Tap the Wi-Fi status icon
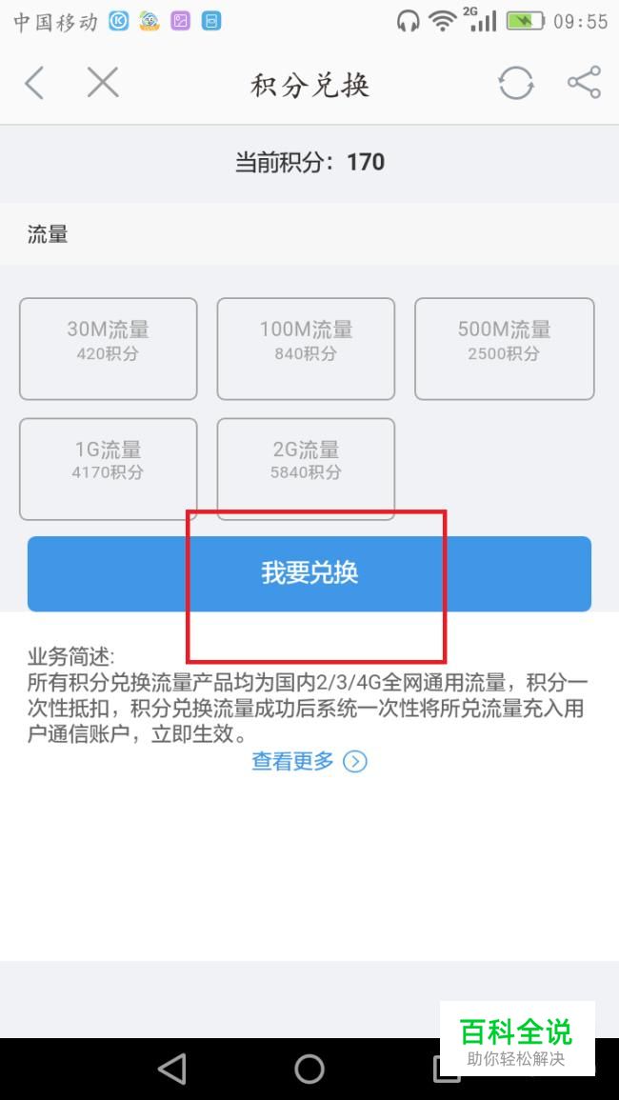 tap(443, 21)
